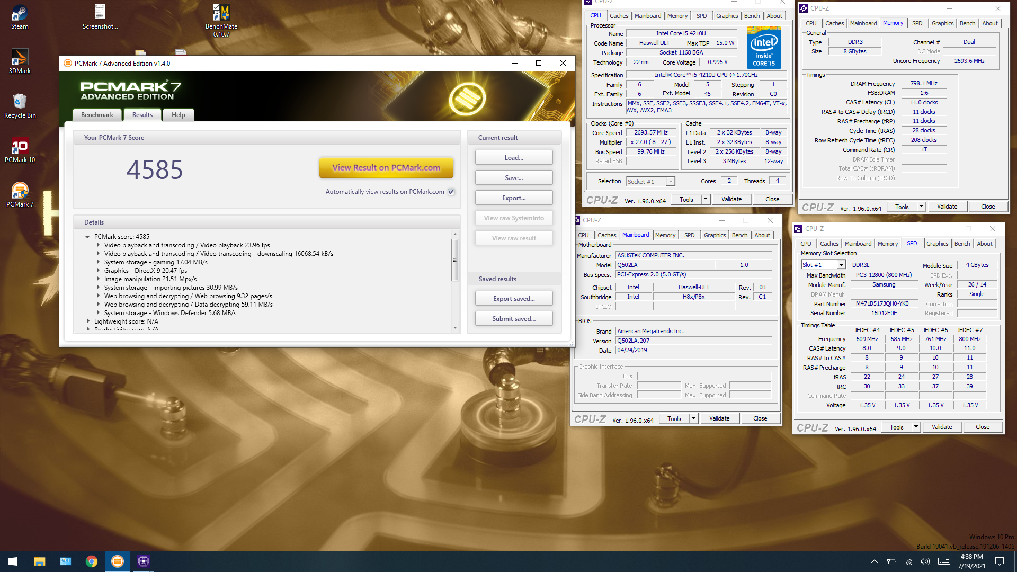Open BenchMate 0.10.7 desktop shortcut
Viewport: 1017px width, 572px height.
[x=221, y=21]
